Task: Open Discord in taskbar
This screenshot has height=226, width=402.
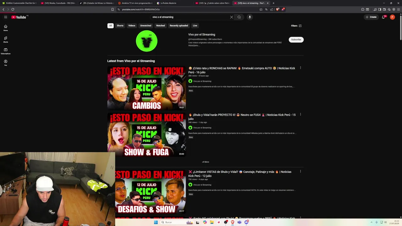Action: (x=247, y=222)
